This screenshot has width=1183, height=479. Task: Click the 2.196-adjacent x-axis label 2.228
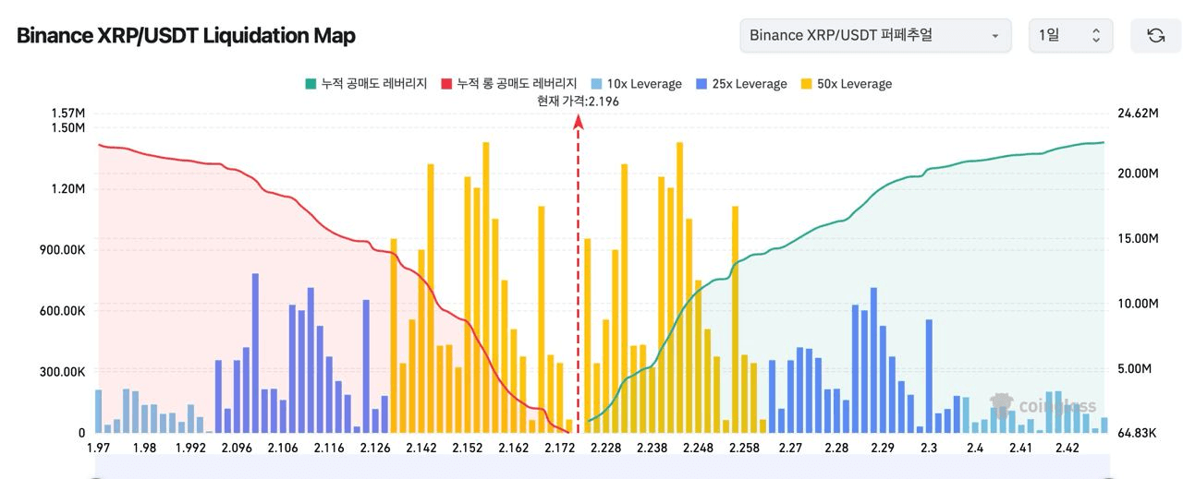tap(605, 448)
